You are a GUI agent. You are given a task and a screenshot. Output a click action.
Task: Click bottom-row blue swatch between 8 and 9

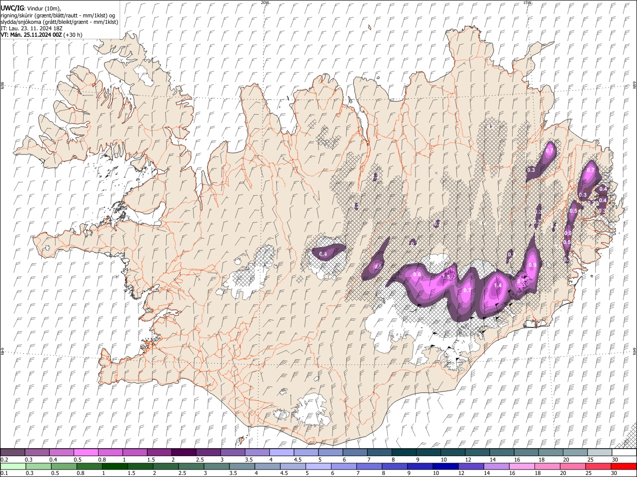(395, 466)
